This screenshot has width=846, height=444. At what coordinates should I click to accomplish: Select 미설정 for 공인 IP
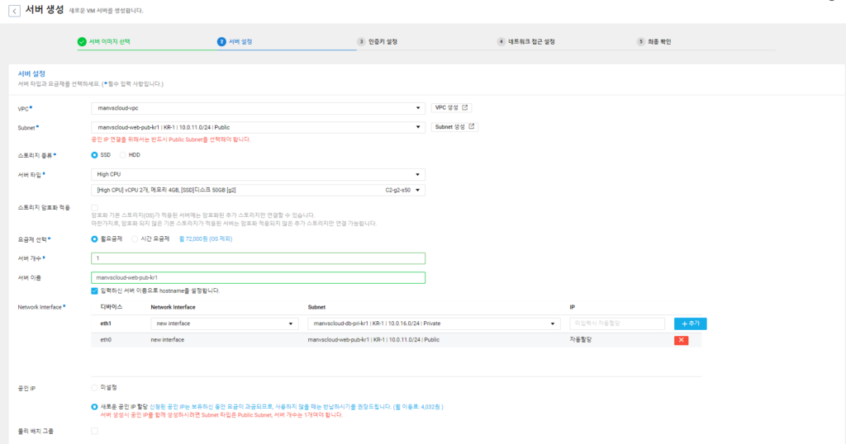click(x=94, y=387)
